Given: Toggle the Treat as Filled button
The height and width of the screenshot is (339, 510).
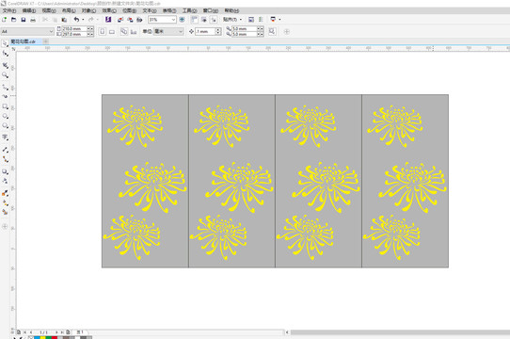Looking at the screenshot, I should tap(272, 32).
